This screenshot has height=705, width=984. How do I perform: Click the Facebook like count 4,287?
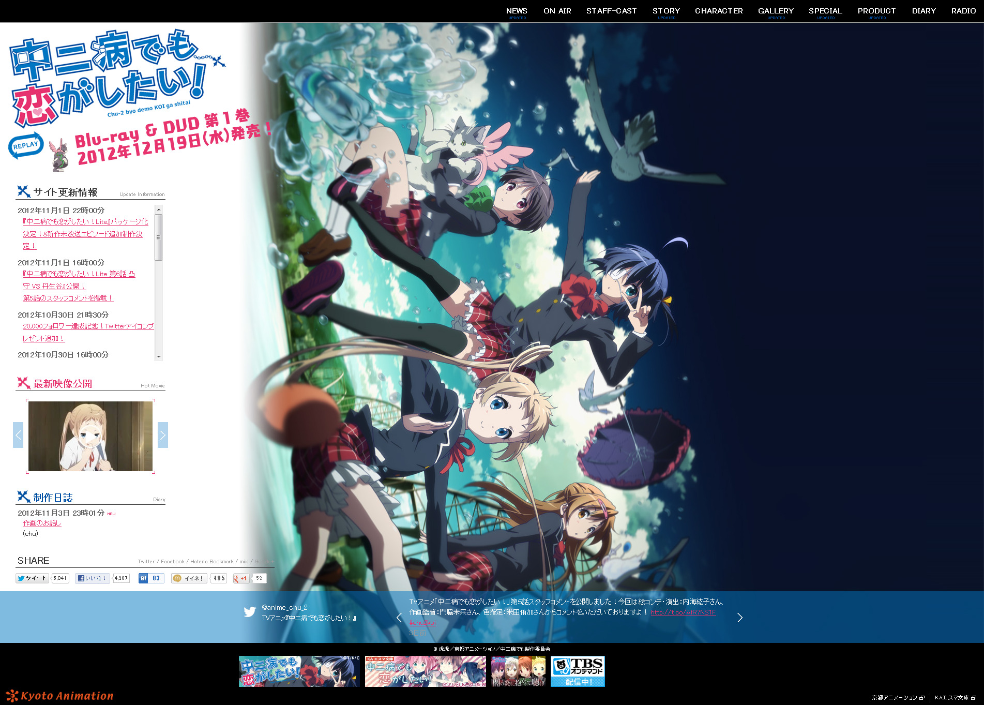[121, 578]
